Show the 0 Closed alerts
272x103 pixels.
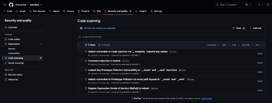[104, 45]
